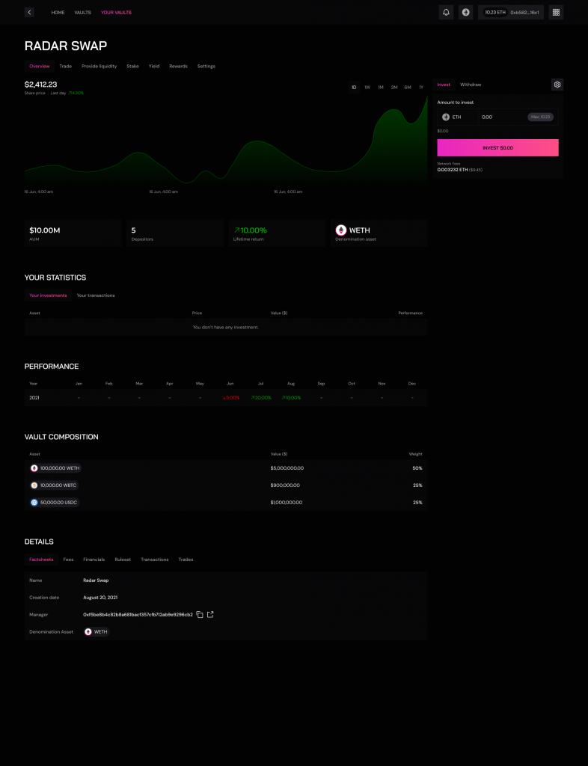Open wallet 10.23 ETH account button
Screen dimensions: 588x766
511,12
